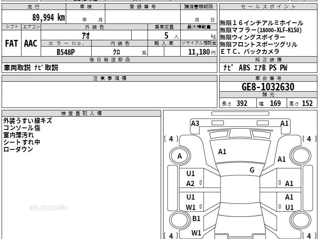The width and height of the screenshot is (319, 239).
Task: Click the 検査員記入欄 header
Action: [x=81, y=114]
